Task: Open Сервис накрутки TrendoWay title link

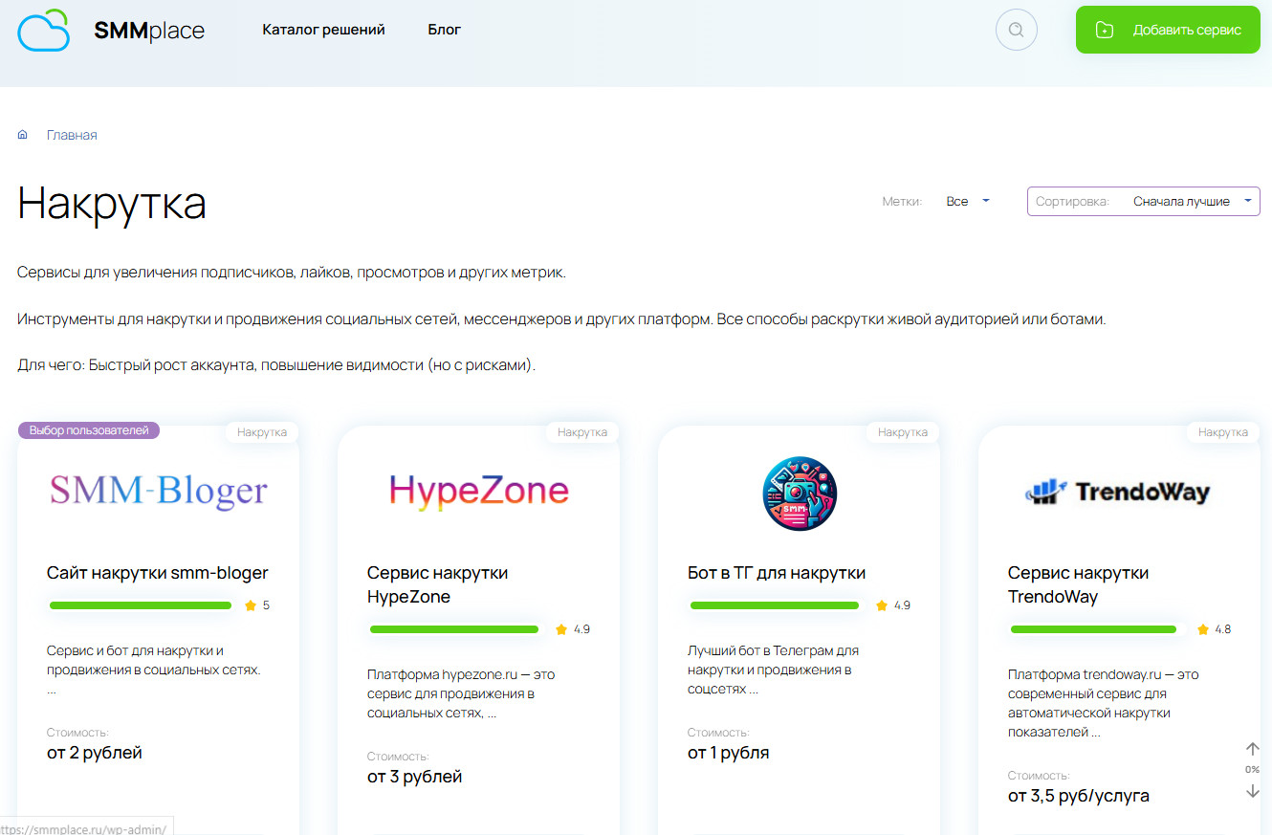Action: click(1078, 584)
